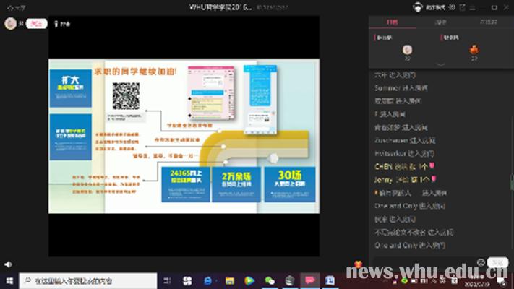514x289 pixels.
Task: Click the host avatar at top left
Action: tap(10, 22)
